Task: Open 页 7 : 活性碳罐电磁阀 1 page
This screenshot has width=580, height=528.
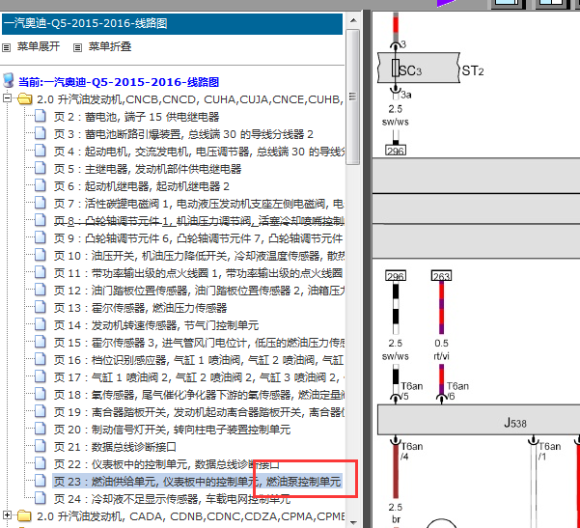Action: point(199,204)
